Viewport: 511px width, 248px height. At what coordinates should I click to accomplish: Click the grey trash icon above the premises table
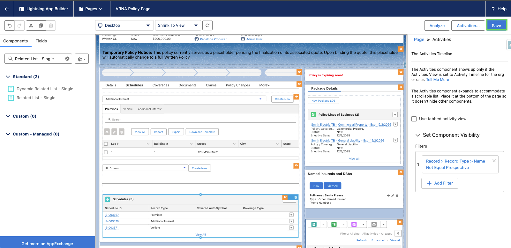tap(122, 132)
